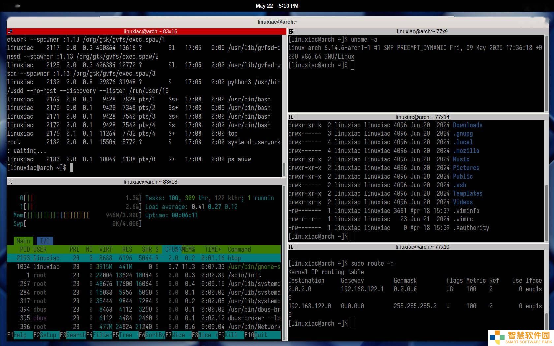Click the pane icon of the 77x9 terminal
The image size is (554, 346).
tap(291, 32)
